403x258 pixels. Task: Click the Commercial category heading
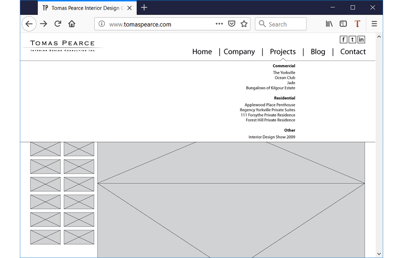click(x=284, y=66)
